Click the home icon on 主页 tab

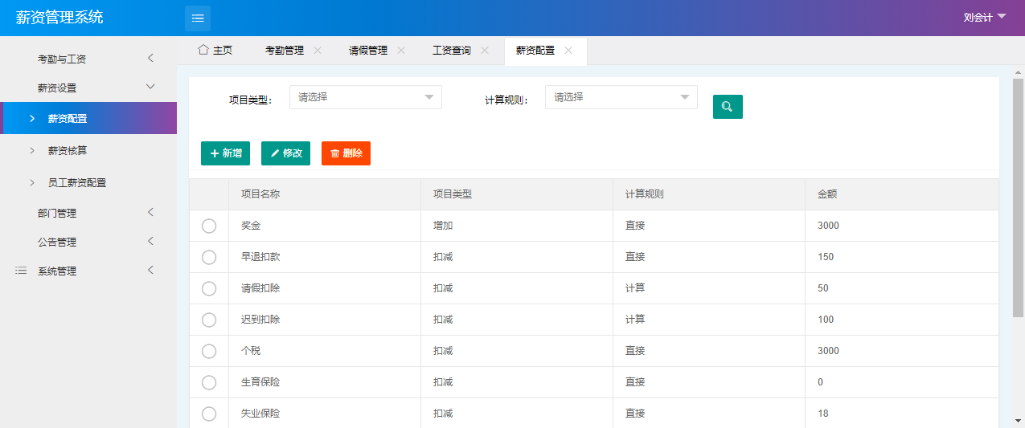(203, 50)
